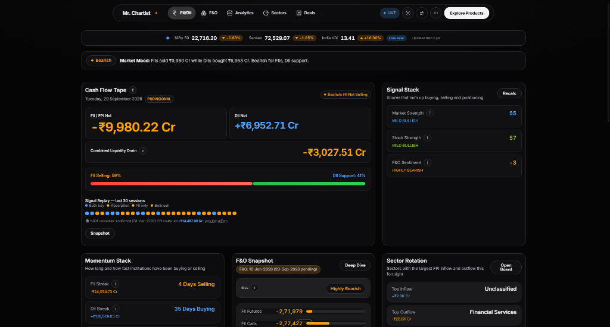This screenshot has width=610, height=327.
Task: Click the FII Streak info icon
Action: coord(115,284)
